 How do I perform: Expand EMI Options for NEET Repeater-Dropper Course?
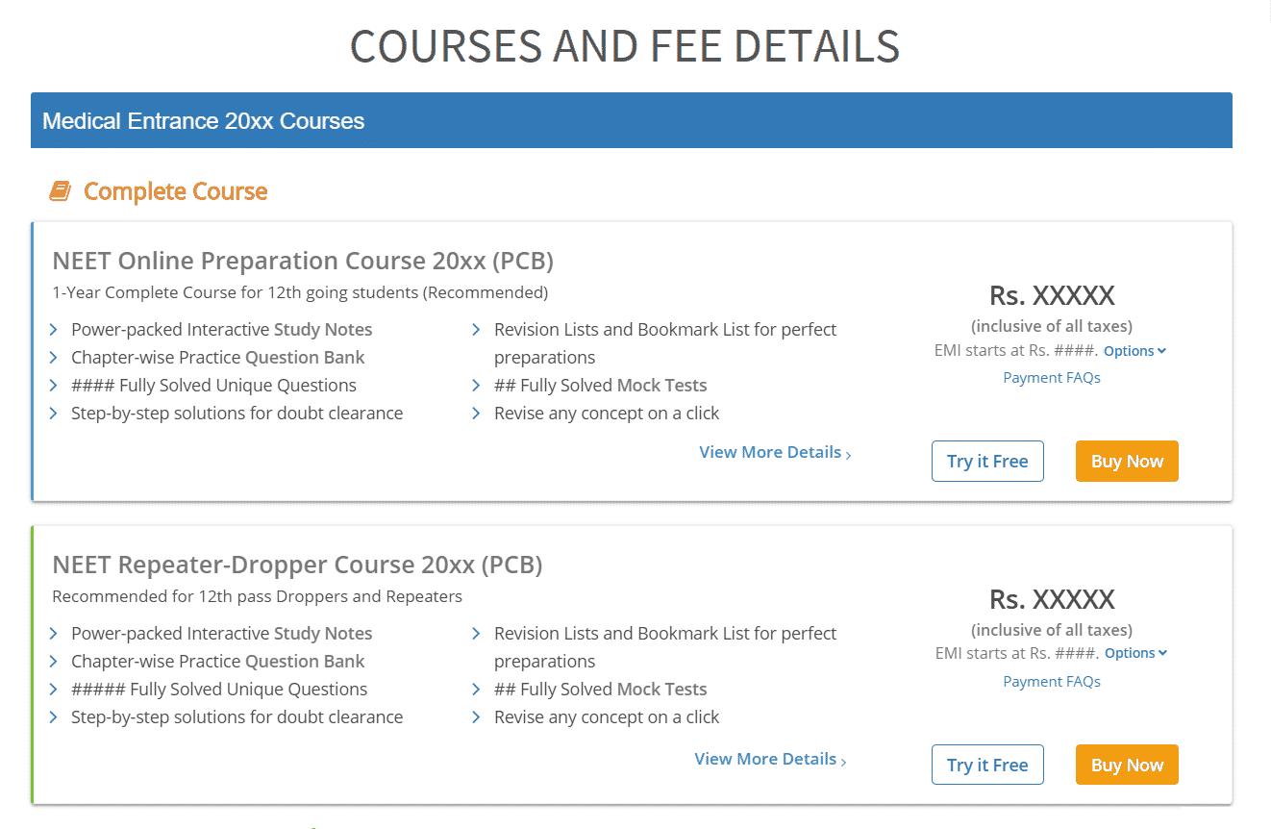coord(1135,653)
